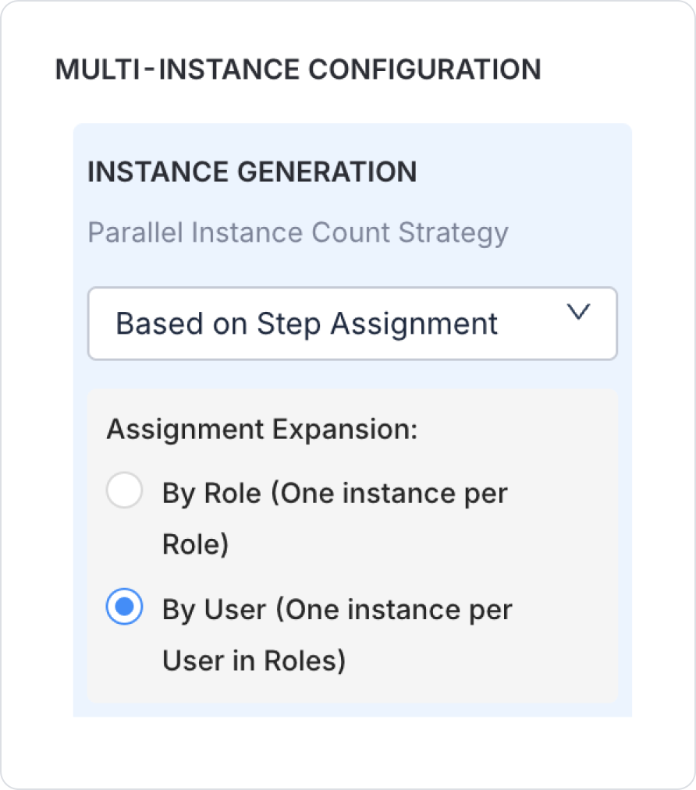696x790 pixels.
Task: Click the 'Based on Step Assignment' text
Action: 307,324
